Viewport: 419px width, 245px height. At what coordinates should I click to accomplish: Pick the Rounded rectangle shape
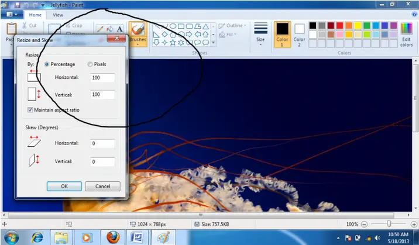[x=189, y=26]
